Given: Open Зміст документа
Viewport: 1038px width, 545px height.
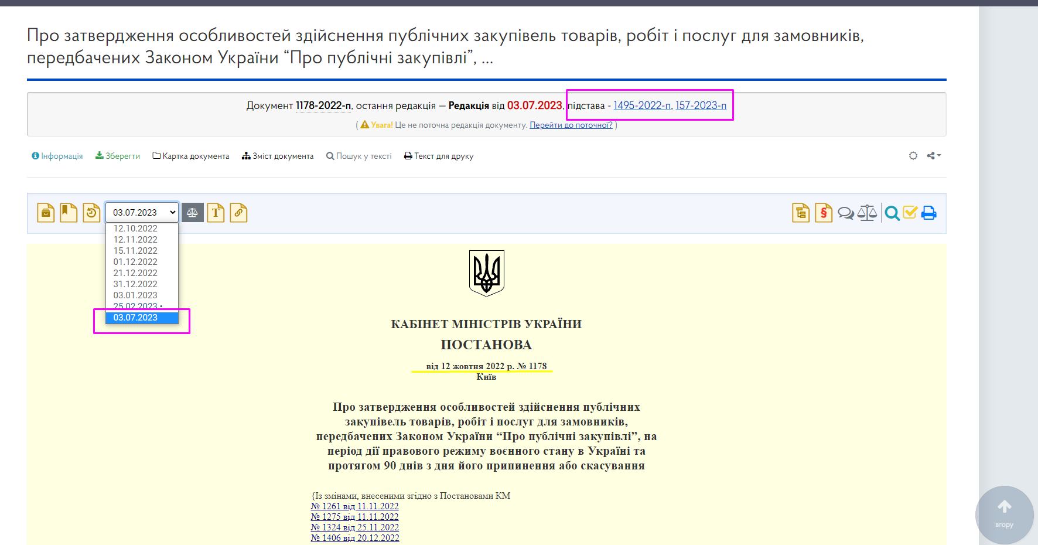Looking at the screenshot, I should pos(278,156).
